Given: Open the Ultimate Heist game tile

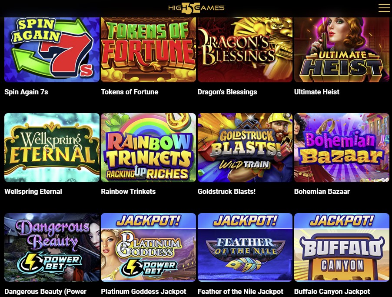Looking at the screenshot, I should (x=342, y=50).
